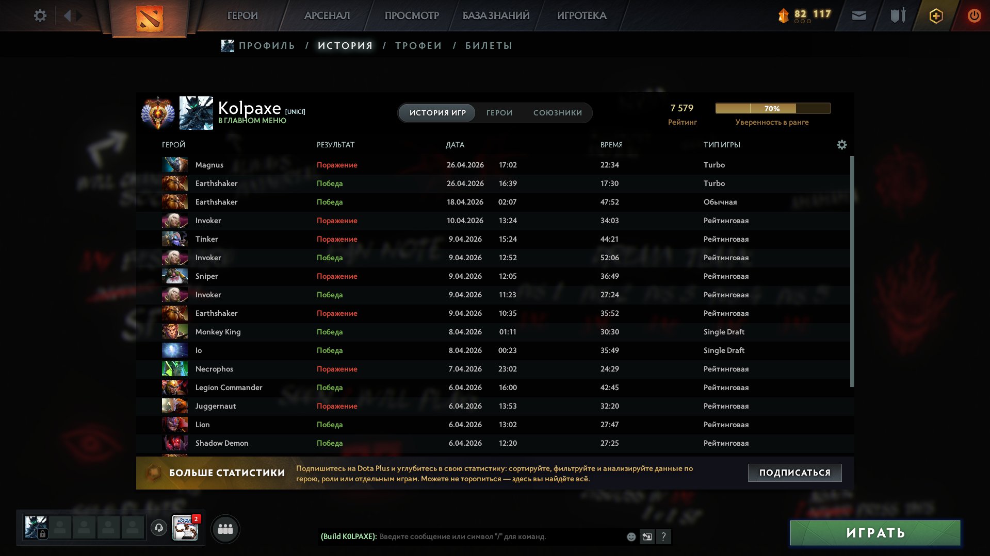Switch to the ИСТОРИЯ tab

click(x=345, y=46)
